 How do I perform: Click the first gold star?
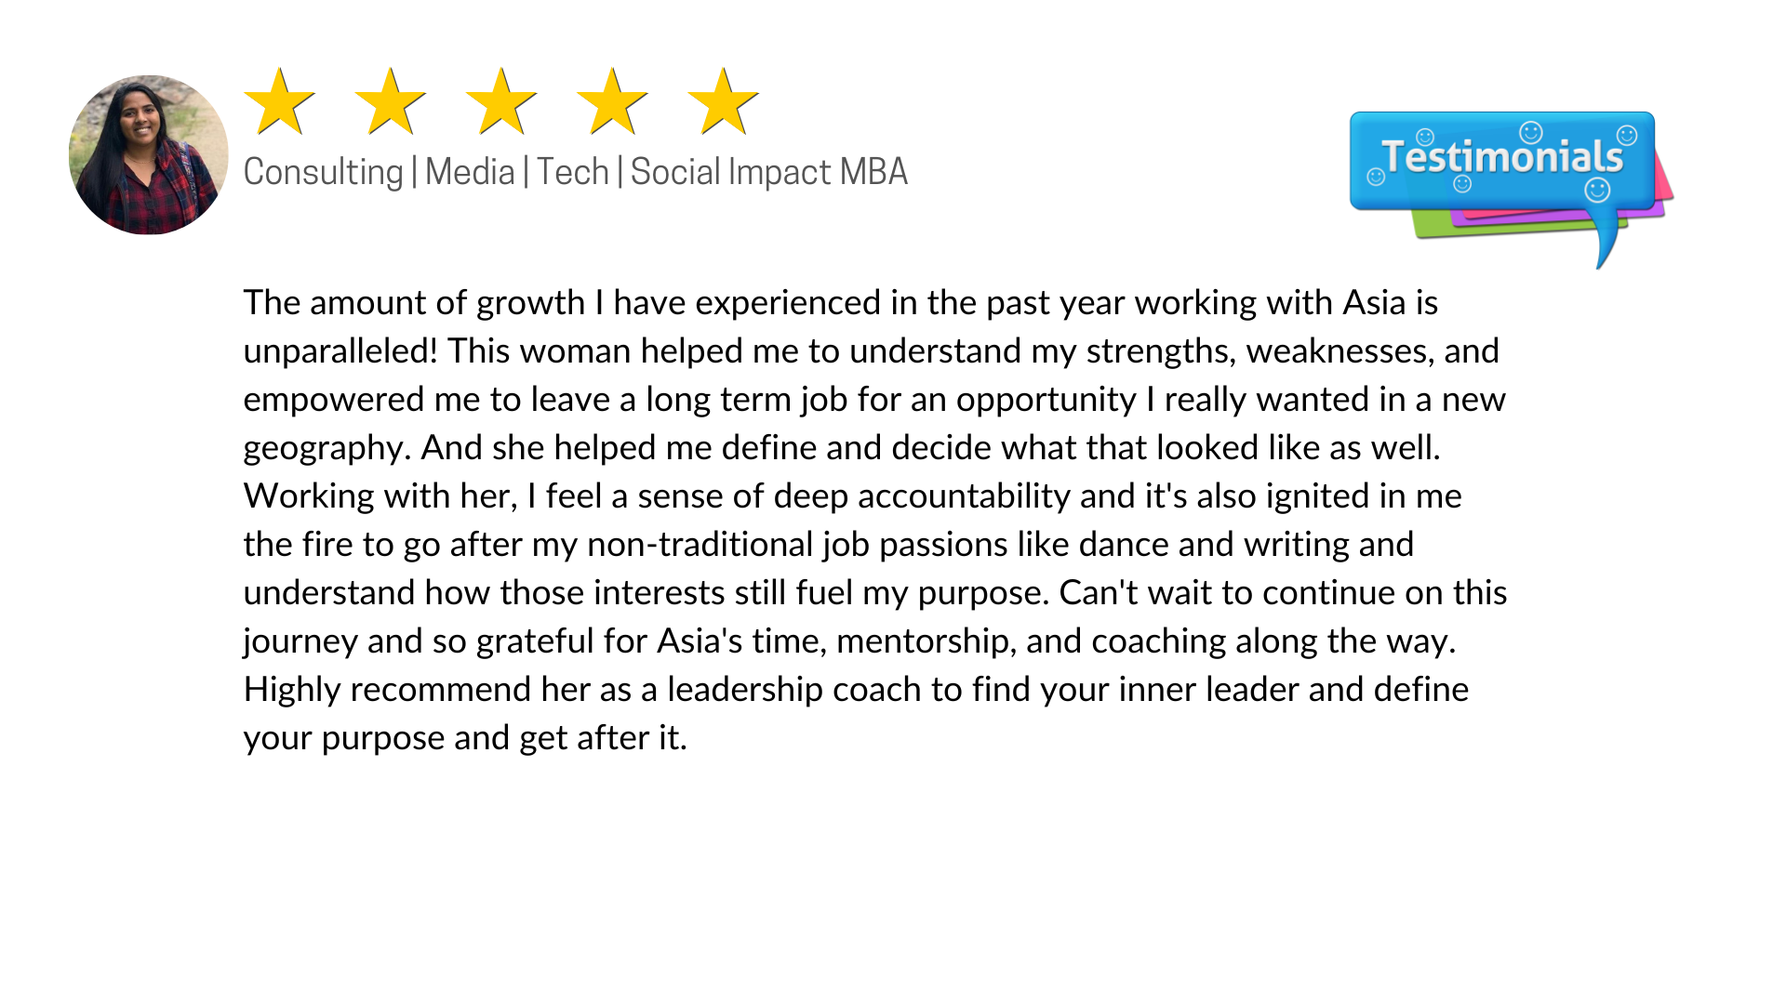(279, 102)
